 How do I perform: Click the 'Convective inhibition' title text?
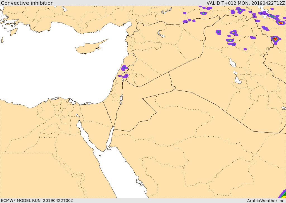27,3
